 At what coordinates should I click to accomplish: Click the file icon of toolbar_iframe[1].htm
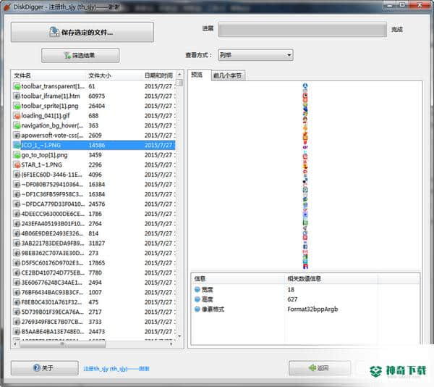[x=17, y=96]
